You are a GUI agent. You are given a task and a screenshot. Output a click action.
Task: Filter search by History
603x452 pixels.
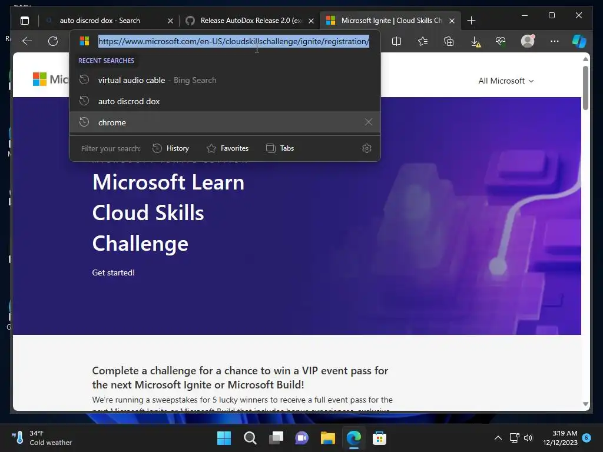tap(170, 148)
